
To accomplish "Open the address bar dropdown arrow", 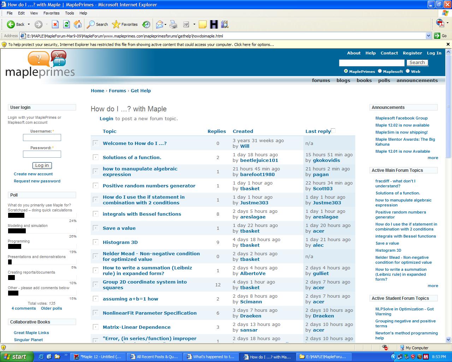I will pyautogui.click(x=428, y=36).
